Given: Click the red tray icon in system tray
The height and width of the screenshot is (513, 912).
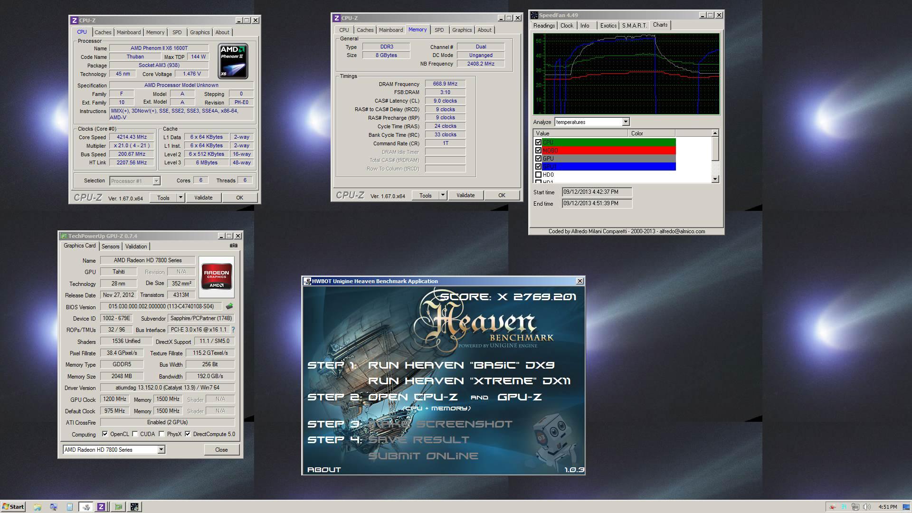Looking at the screenshot, I should 832,507.
